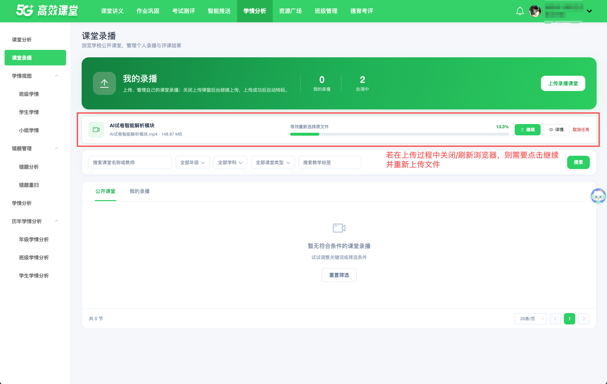Select the 学情分析 top menu
Image resolution: width=607 pixels, height=384 pixels.
point(255,11)
